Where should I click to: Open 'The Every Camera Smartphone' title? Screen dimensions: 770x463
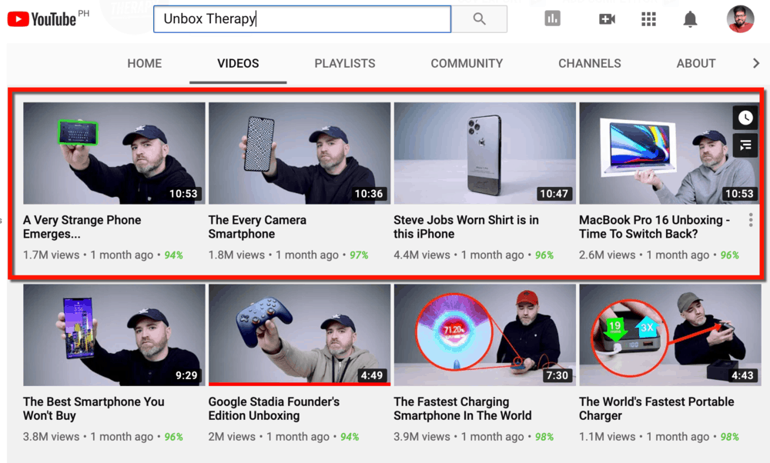tap(257, 227)
